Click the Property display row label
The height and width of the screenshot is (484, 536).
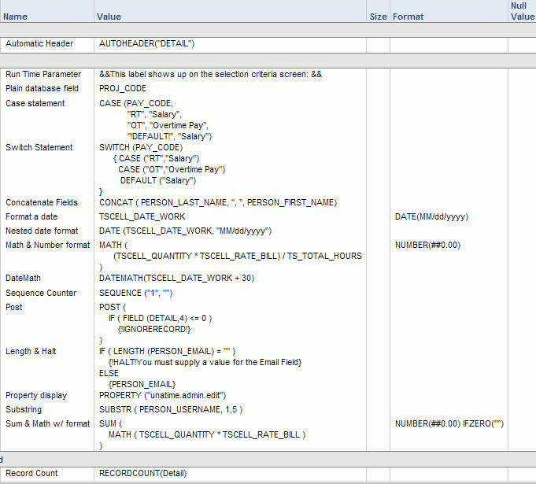pos(36,395)
